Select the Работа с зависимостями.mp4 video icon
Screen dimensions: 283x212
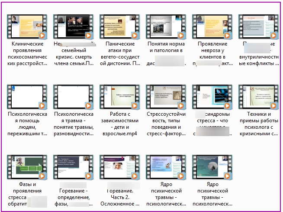point(119,97)
